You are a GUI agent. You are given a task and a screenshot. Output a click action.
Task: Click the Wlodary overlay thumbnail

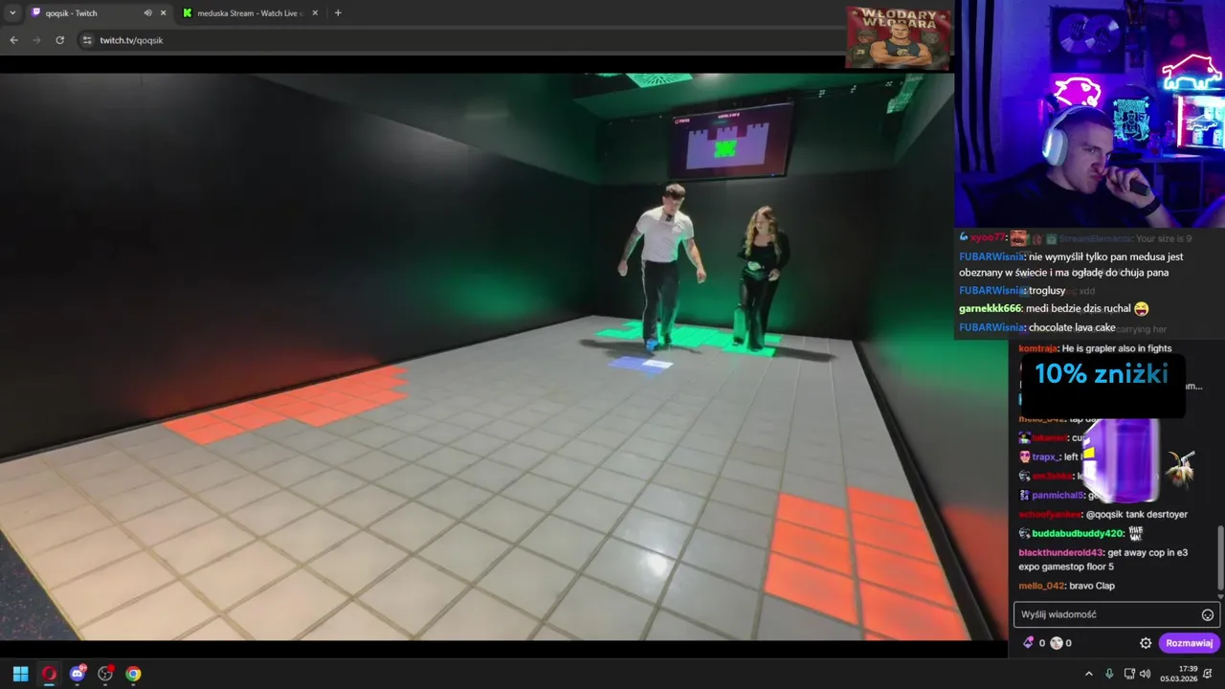(898, 38)
